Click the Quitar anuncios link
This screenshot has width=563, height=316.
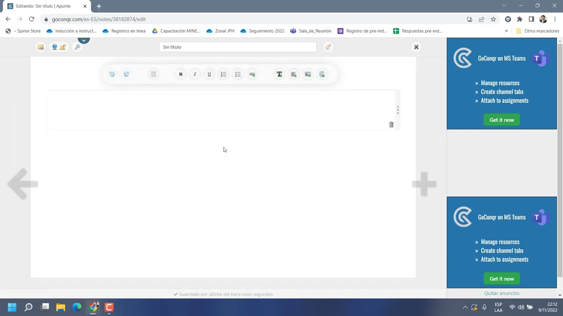tap(501, 293)
